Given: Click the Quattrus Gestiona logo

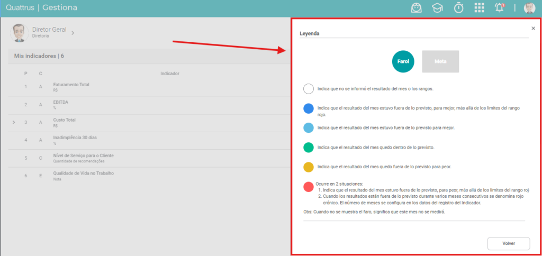Looking at the screenshot, I should coord(41,7).
